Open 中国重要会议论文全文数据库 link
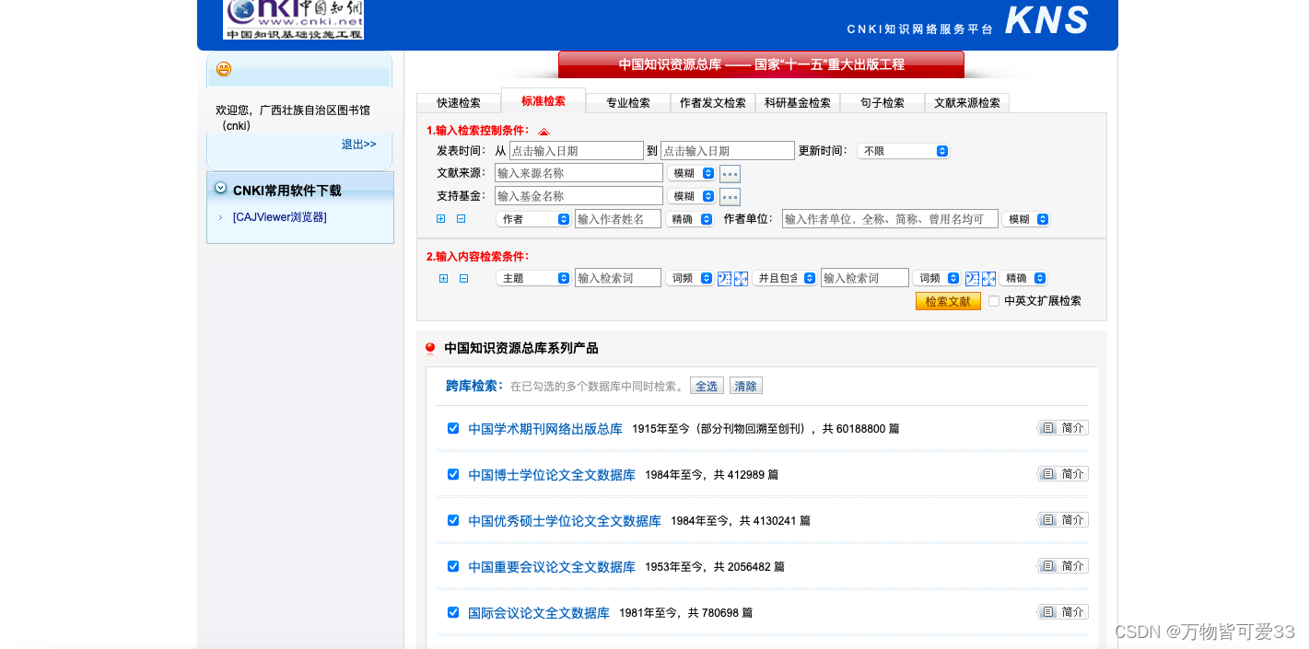This screenshot has height=649, width=1309. coord(552,567)
